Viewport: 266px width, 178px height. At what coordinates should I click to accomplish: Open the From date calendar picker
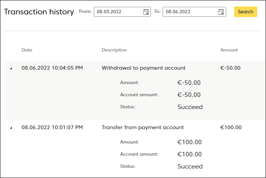point(146,12)
